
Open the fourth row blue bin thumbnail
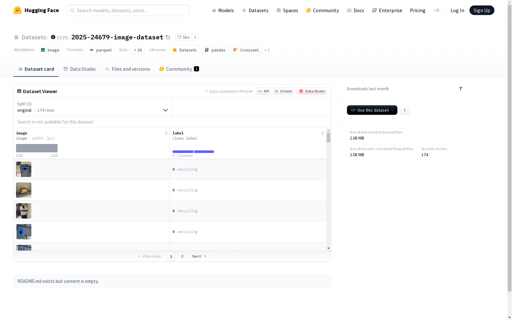[24, 232]
